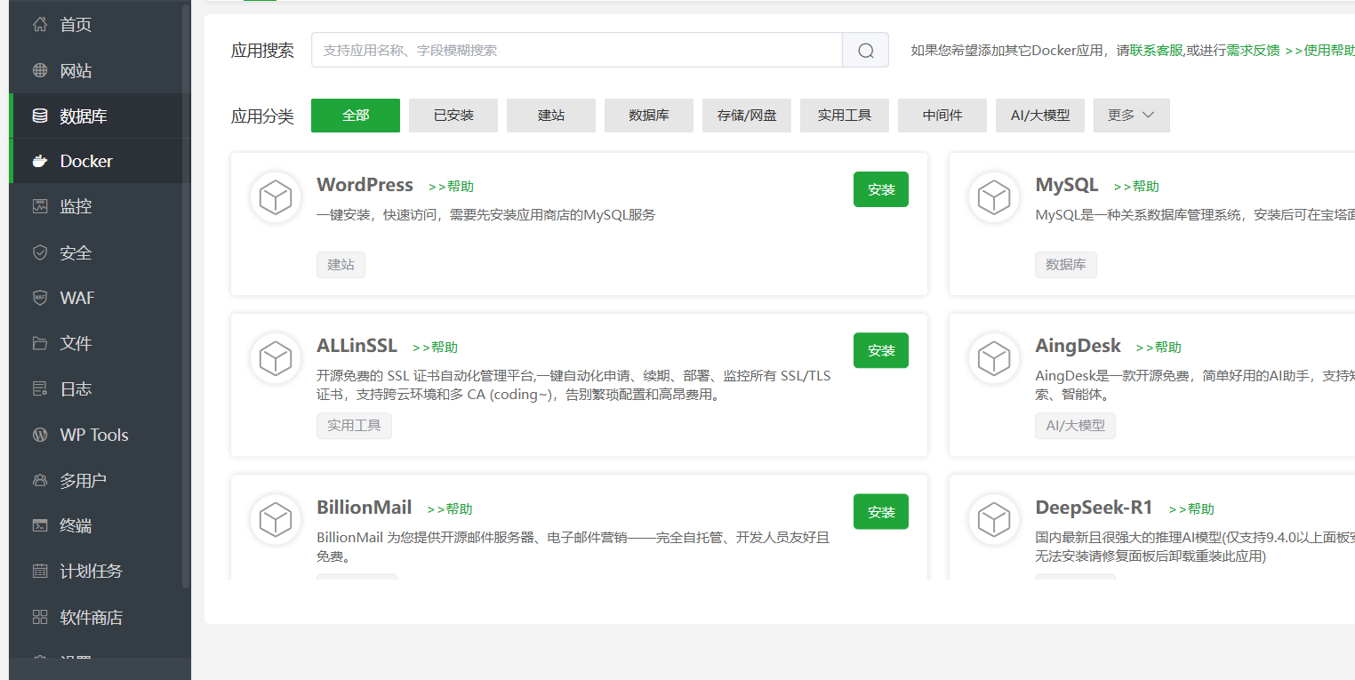Install the BillionMail application
Viewport: 1355px width, 680px height.
tap(881, 512)
